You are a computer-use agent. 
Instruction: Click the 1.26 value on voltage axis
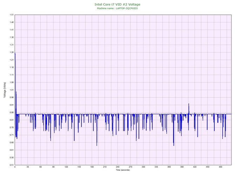tap(12, 53)
